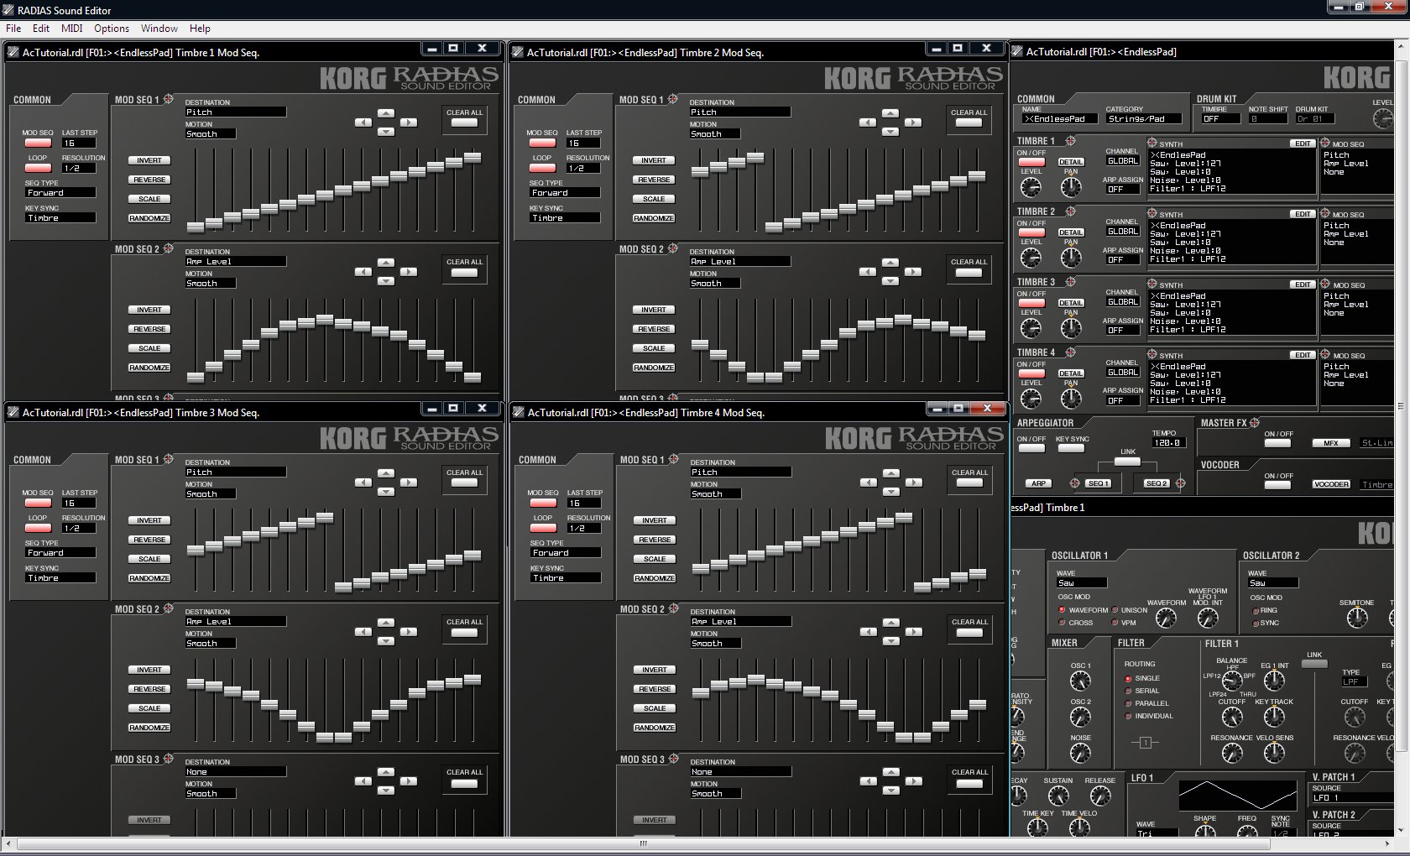Shift Timbre 3 Mod Seq 1 values down
1410x856 pixels.
pos(385,492)
